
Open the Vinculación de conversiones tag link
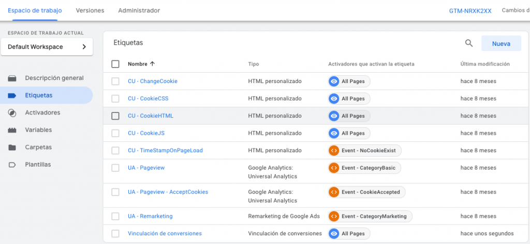(165, 234)
